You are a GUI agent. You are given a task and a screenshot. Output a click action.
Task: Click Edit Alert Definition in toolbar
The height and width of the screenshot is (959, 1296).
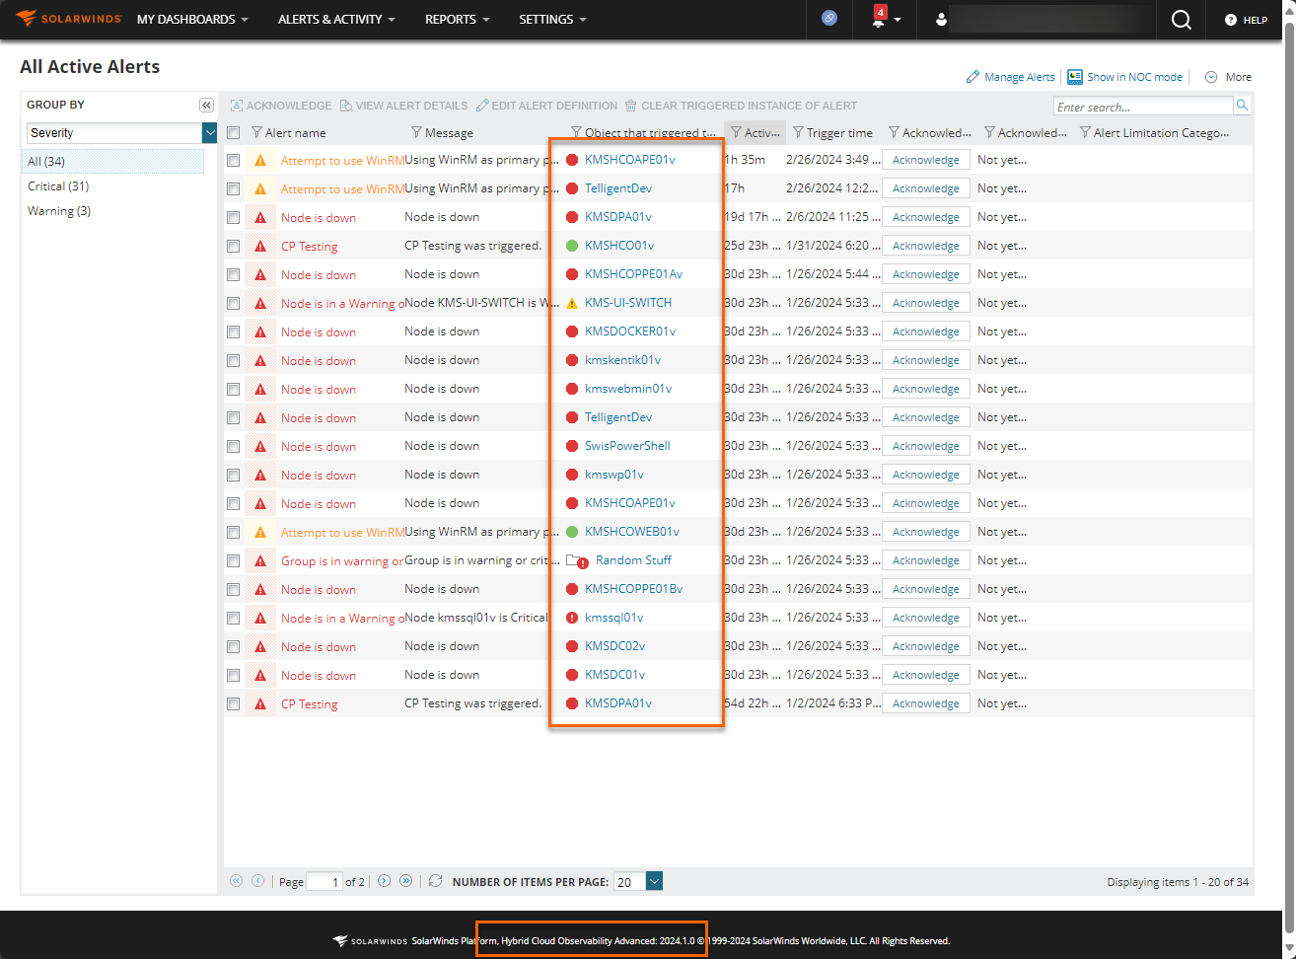pyautogui.click(x=547, y=106)
